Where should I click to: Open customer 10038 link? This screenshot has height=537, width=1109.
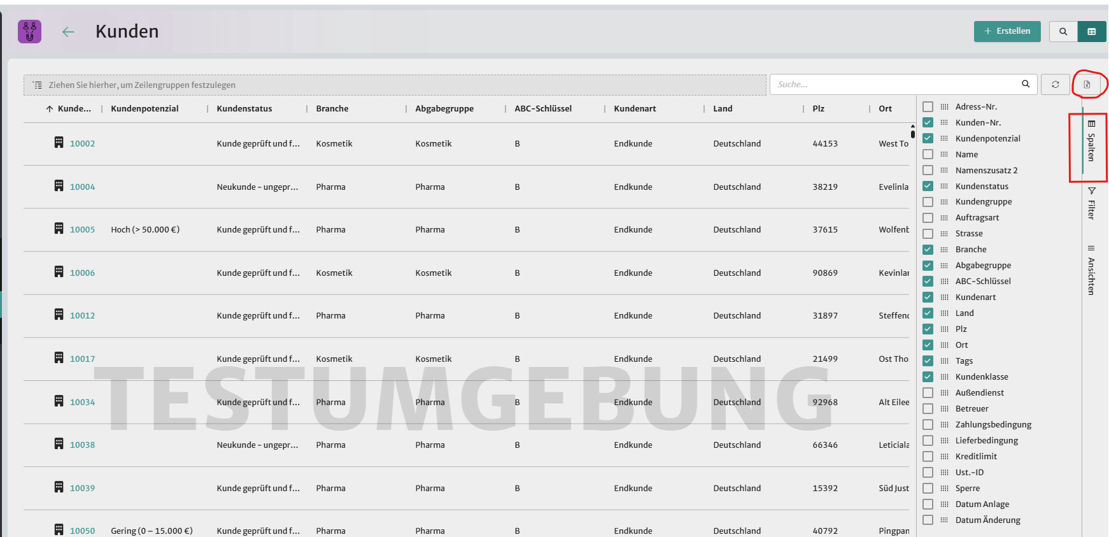[82, 445]
